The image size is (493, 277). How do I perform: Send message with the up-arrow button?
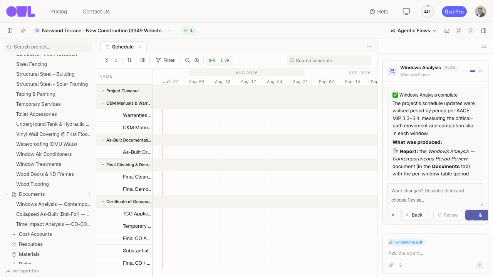[480, 265]
